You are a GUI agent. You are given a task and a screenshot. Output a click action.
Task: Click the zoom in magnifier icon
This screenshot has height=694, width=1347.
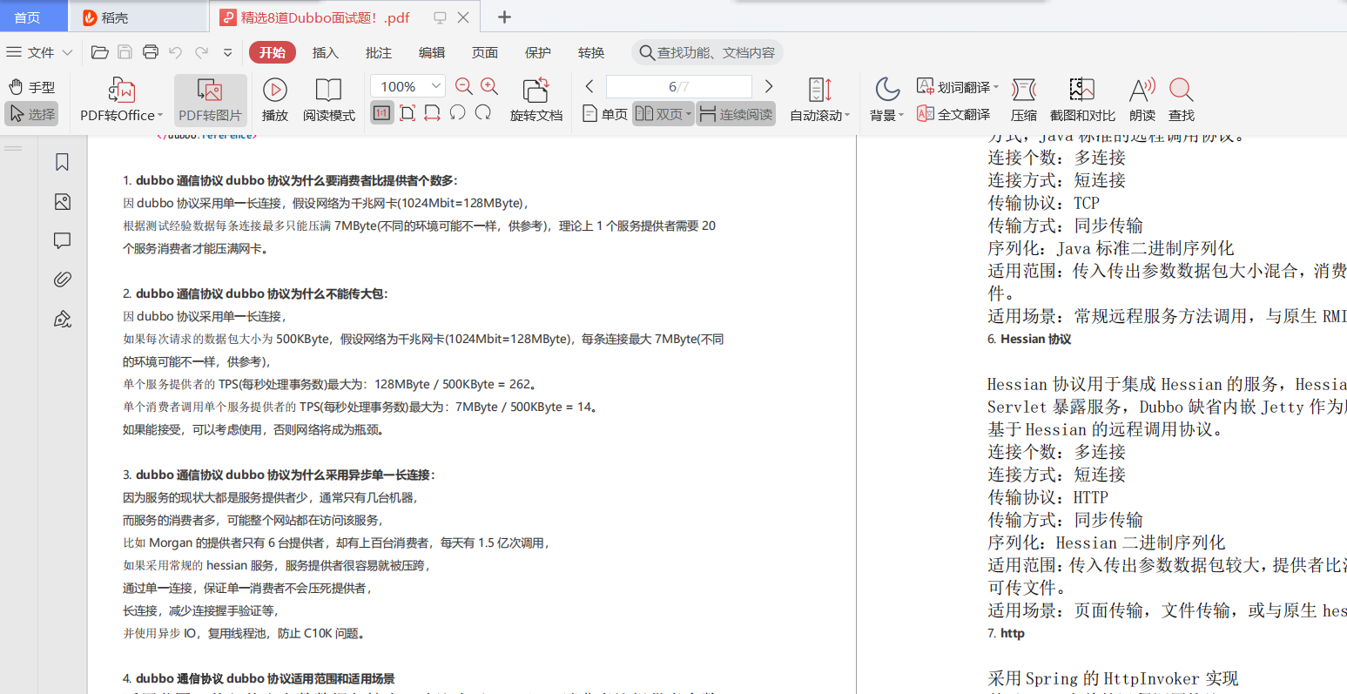(489, 86)
